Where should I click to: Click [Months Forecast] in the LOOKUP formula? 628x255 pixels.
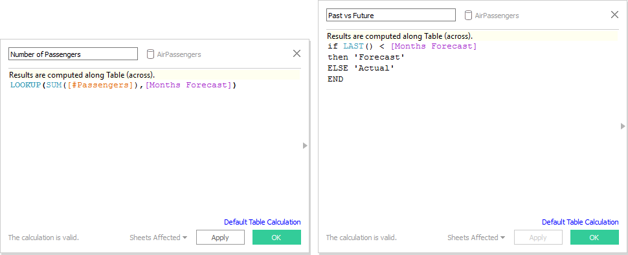click(x=188, y=85)
